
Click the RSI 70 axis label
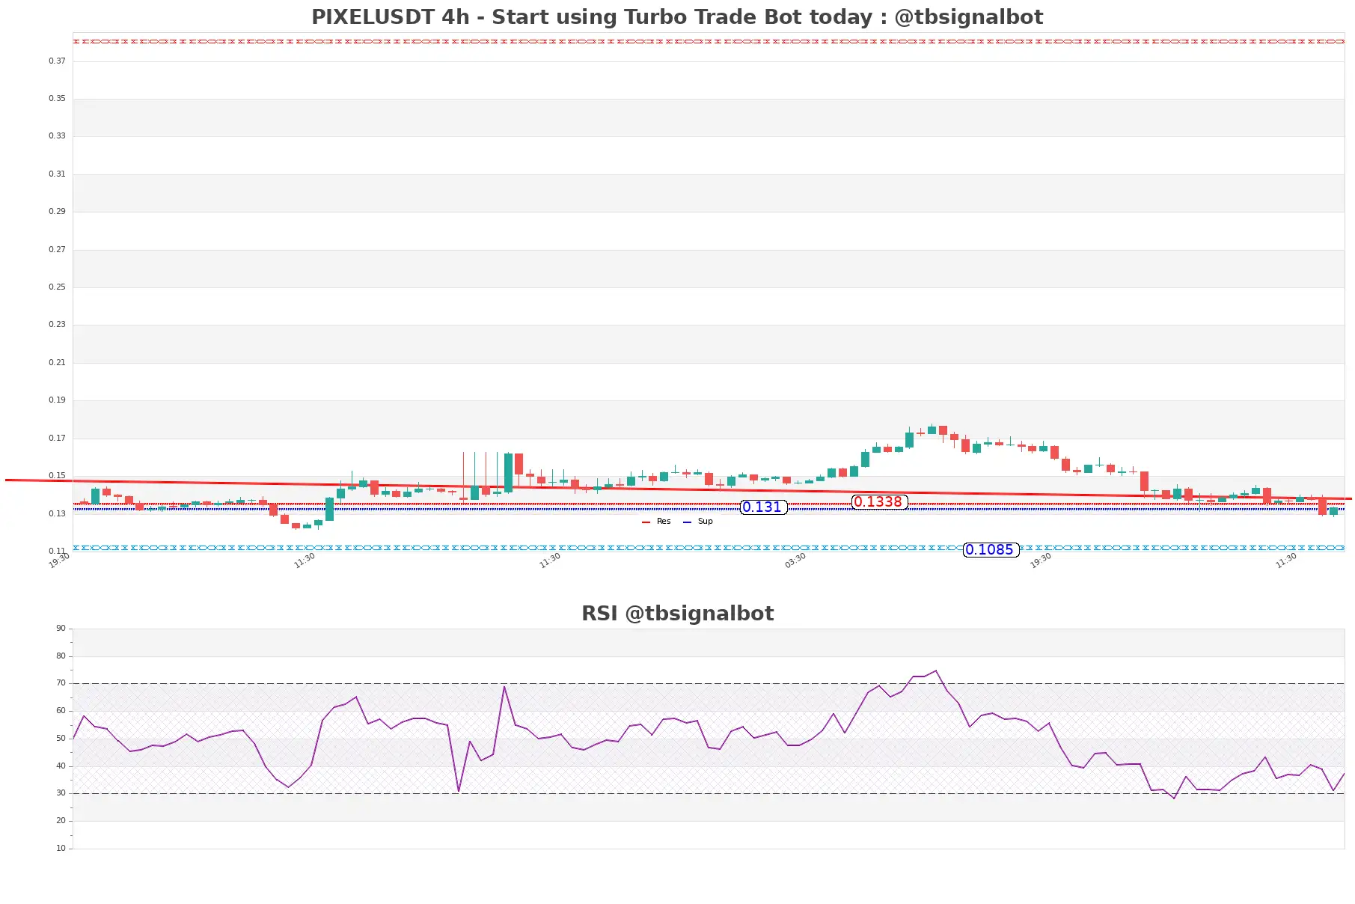point(61,683)
